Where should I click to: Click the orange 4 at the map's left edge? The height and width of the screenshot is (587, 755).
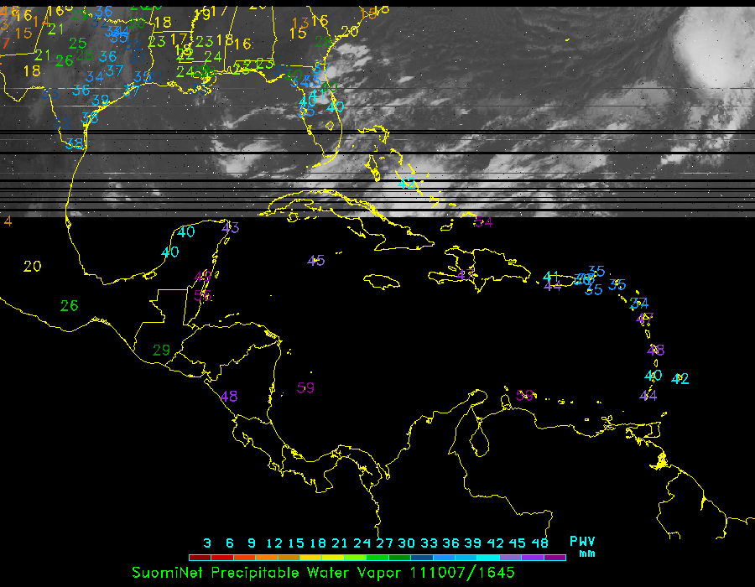click(x=8, y=221)
